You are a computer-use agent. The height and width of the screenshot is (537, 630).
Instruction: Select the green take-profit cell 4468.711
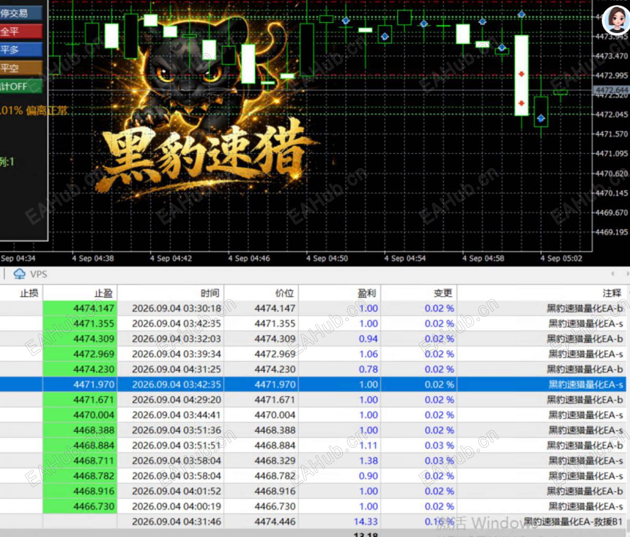(x=79, y=460)
